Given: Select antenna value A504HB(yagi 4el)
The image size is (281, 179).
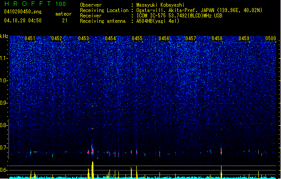Looking at the screenshot, I should click(158, 21).
